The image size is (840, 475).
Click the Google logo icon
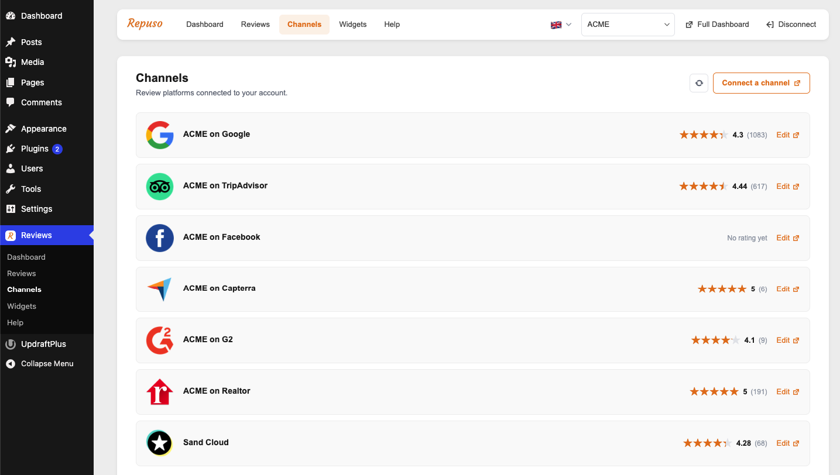pos(160,135)
